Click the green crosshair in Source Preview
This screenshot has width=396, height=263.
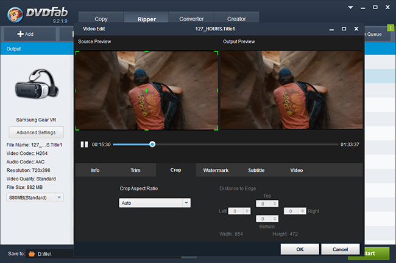146,91
